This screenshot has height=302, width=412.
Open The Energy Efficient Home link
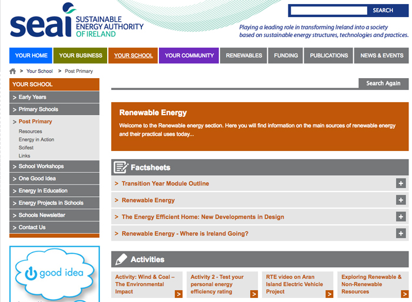[x=203, y=217]
